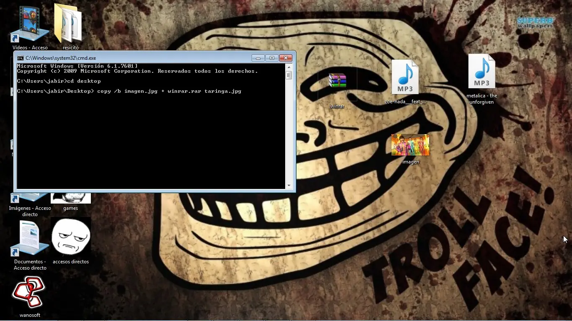
Task: Click the Copyright Microsoft Corporation line
Action: coord(137,71)
